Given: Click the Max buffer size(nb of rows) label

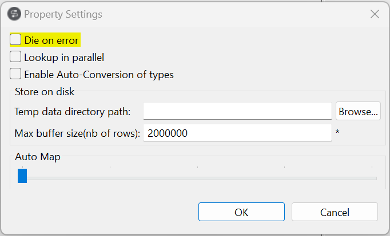Looking at the screenshot, I should click(x=77, y=133).
